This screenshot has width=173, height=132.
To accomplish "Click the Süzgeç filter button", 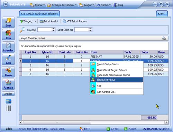I will coord(26,21).
